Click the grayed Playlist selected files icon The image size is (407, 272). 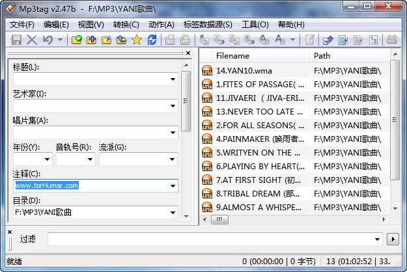(358, 40)
